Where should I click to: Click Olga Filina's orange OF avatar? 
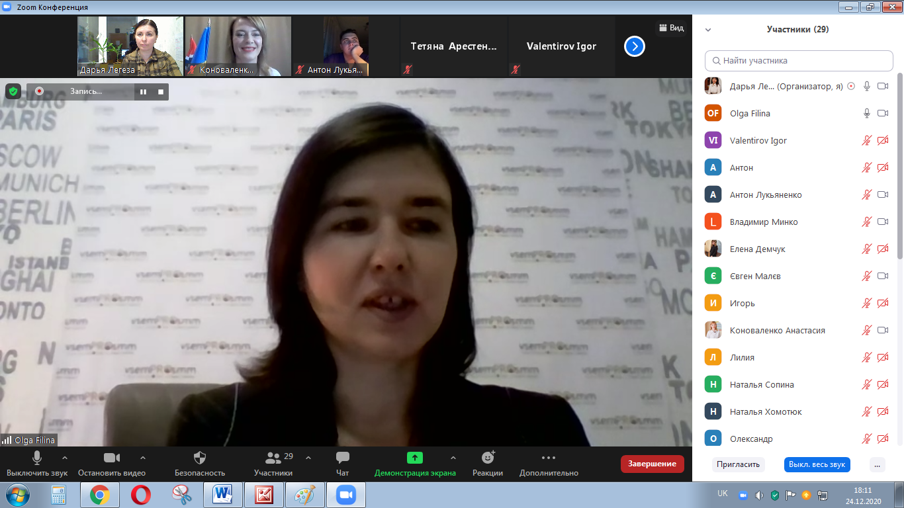point(713,113)
